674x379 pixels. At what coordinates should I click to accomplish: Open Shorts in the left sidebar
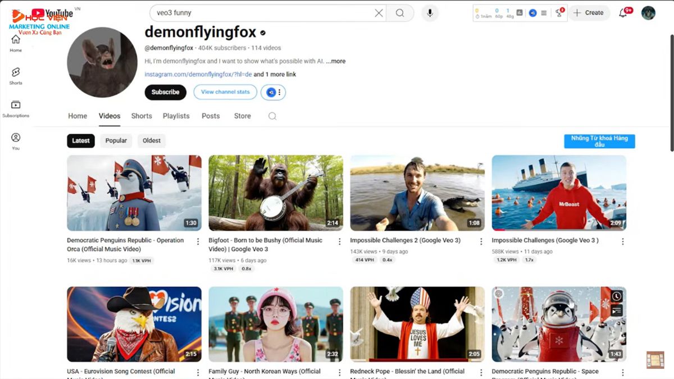(x=16, y=76)
